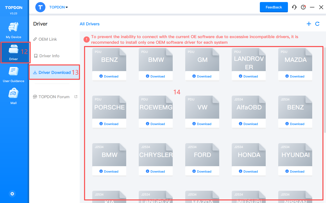The image size is (326, 203).
Task: Click the headset customer support icon
Action: 294,7
